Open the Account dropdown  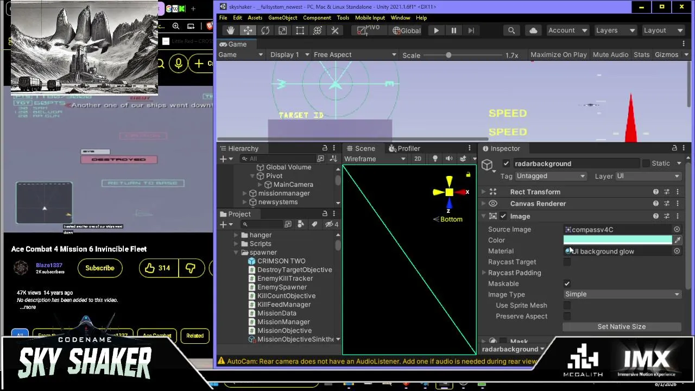pyautogui.click(x=567, y=30)
